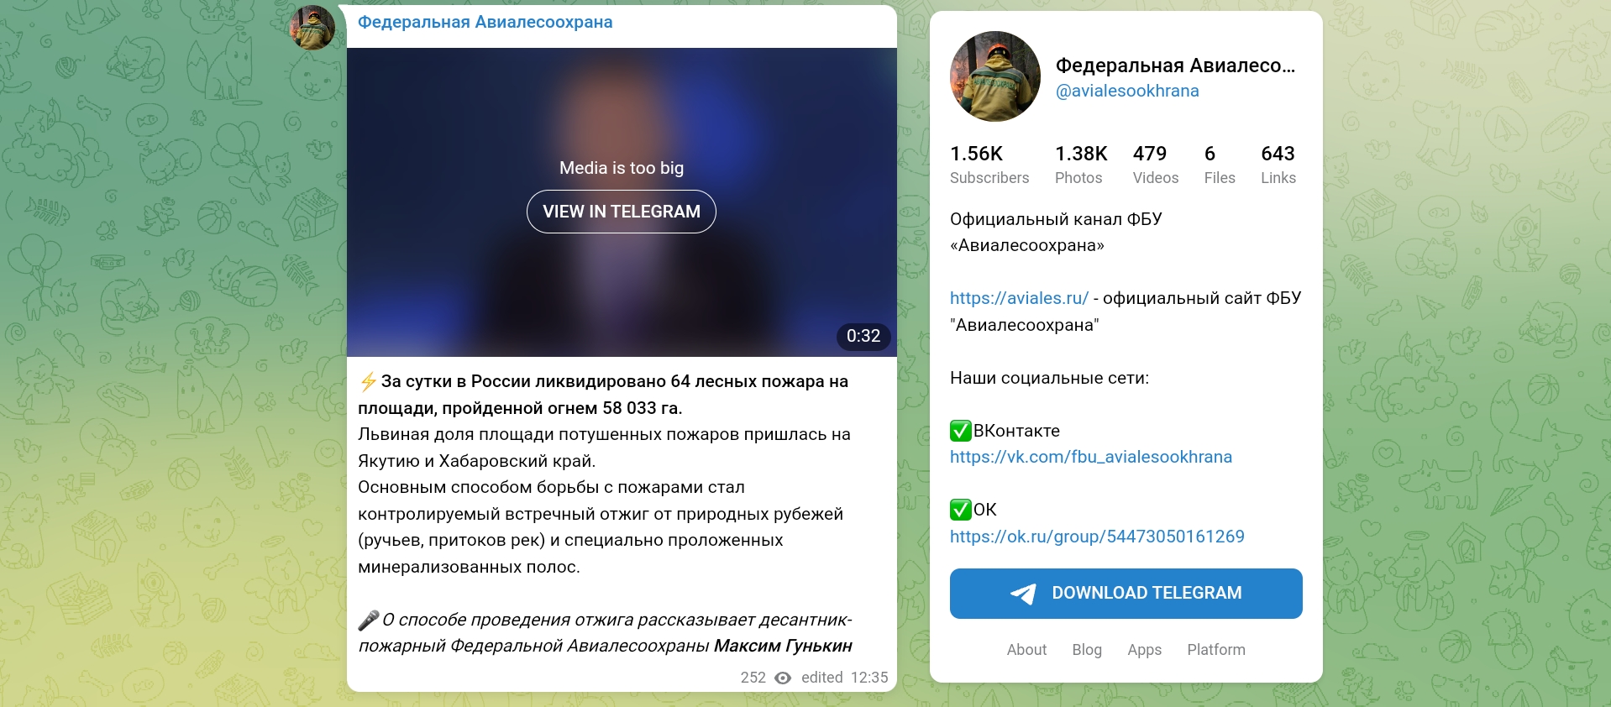Viewport: 1611px width, 707px height.
Task: Open the Федеральная Авиалесоохрана post author name
Action: [485, 22]
